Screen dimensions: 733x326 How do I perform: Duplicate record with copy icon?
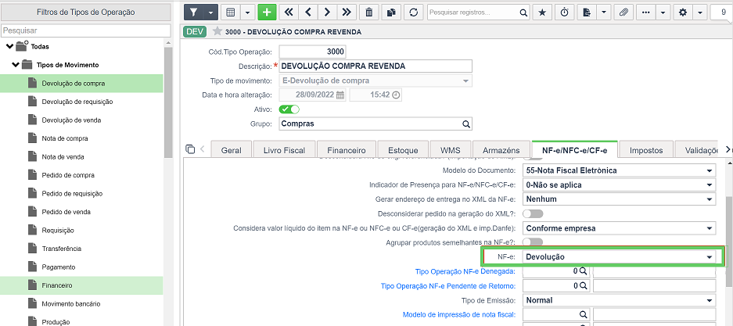click(391, 13)
